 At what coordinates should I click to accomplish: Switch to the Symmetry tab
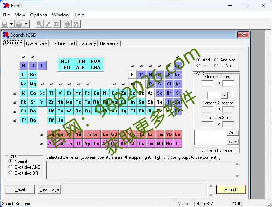(87, 43)
